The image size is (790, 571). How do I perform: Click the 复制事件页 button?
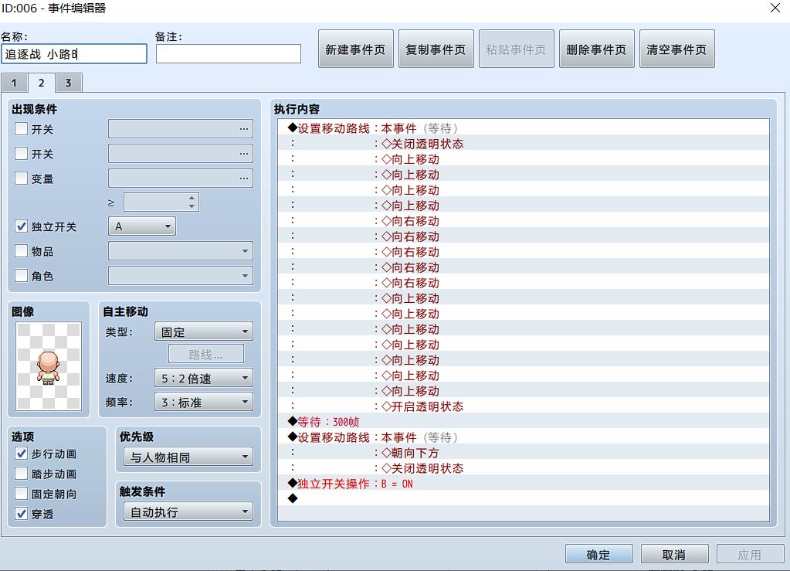pyautogui.click(x=436, y=49)
